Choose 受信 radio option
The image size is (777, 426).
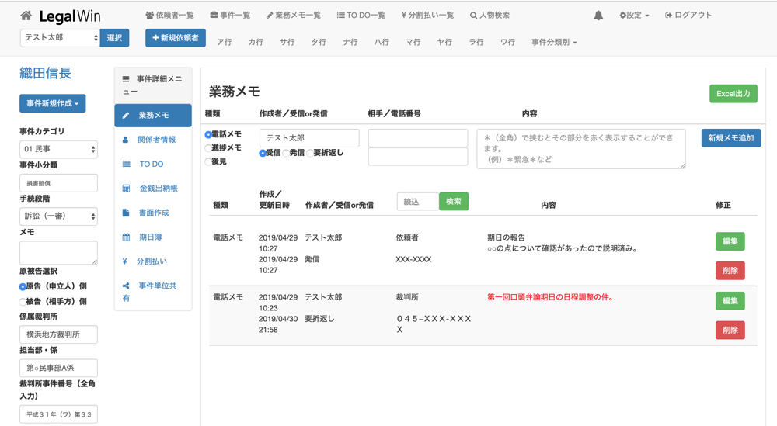263,154
